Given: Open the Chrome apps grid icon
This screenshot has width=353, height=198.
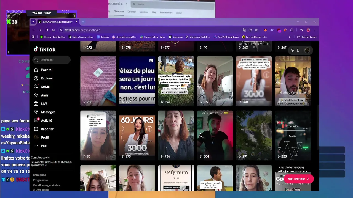Looking at the screenshot, I should click(x=33, y=37).
